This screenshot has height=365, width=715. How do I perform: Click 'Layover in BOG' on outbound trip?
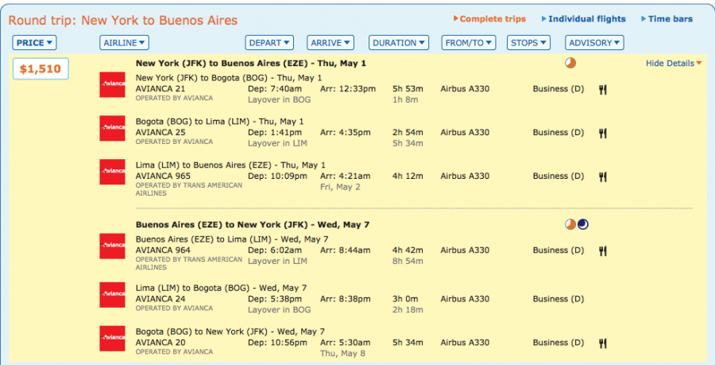click(280, 100)
